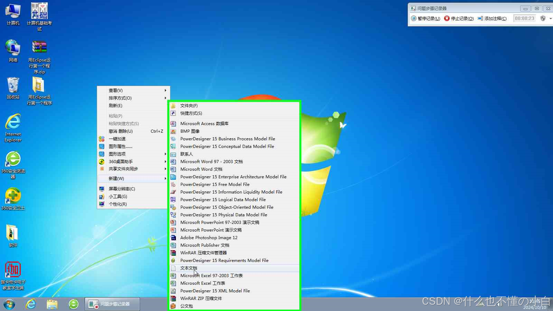Create PowerDesigner 15 XML Model File

tap(234, 291)
